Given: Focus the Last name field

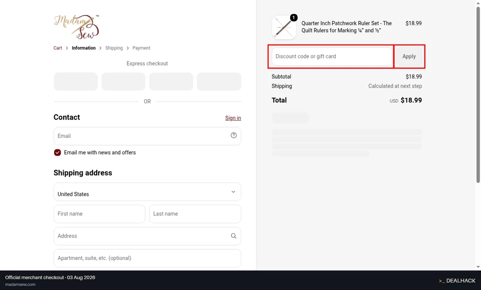Looking at the screenshot, I should coord(195,214).
